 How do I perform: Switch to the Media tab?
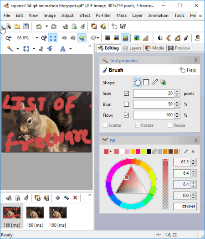click(155, 48)
